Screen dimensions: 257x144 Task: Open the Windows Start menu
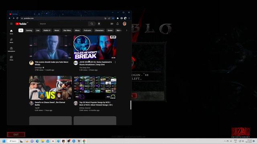coord(4,141)
